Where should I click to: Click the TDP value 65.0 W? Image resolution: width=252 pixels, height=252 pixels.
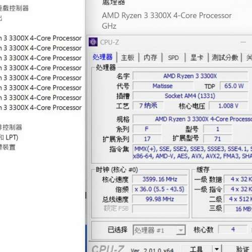234,86
